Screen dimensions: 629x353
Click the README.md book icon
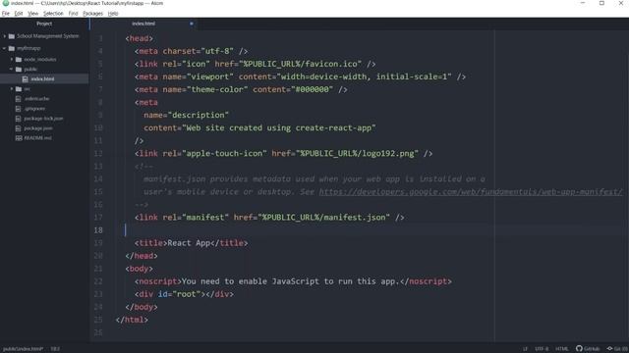pyautogui.click(x=19, y=138)
